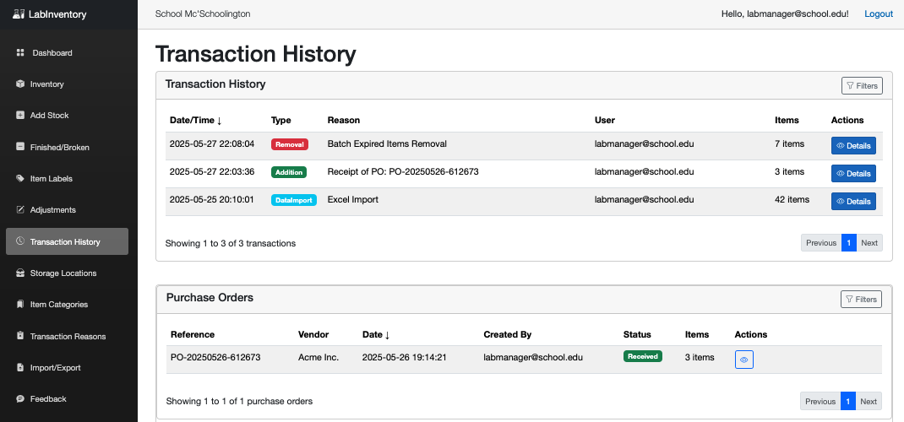
Task: Click "Showing 1 to 3 of 3 transactions"
Action: pyautogui.click(x=231, y=244)
